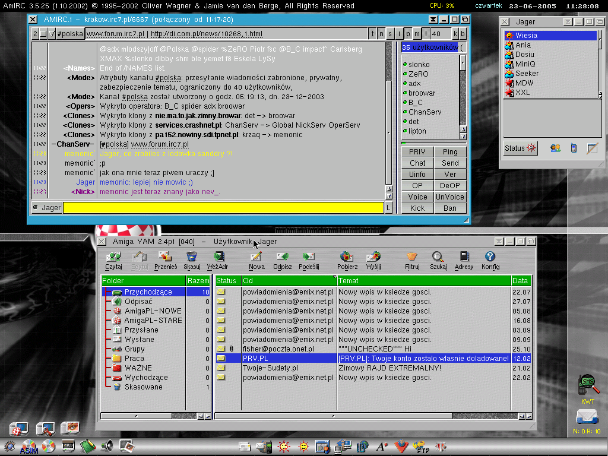Viewport: 608px width, 456px height.
Task: Compose new mail with Nowa icon
Action: [256, 260]
